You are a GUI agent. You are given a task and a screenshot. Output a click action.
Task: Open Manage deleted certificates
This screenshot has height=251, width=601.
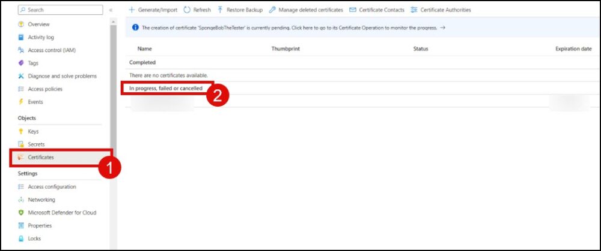306,10
